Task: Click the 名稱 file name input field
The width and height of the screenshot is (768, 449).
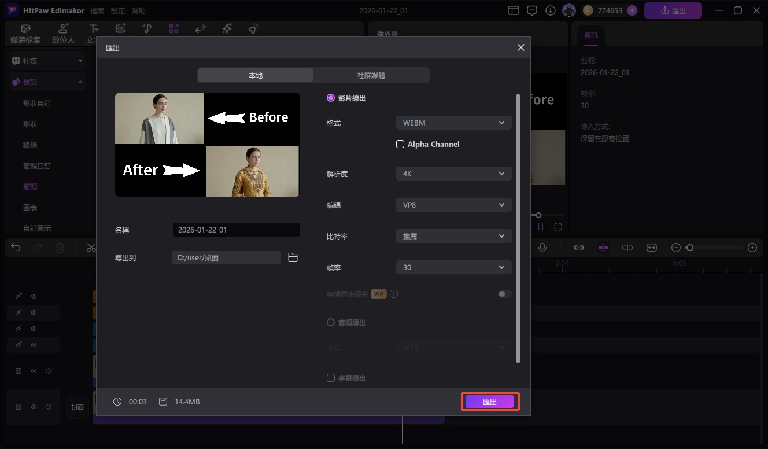Action: click(x=236, y=230)
